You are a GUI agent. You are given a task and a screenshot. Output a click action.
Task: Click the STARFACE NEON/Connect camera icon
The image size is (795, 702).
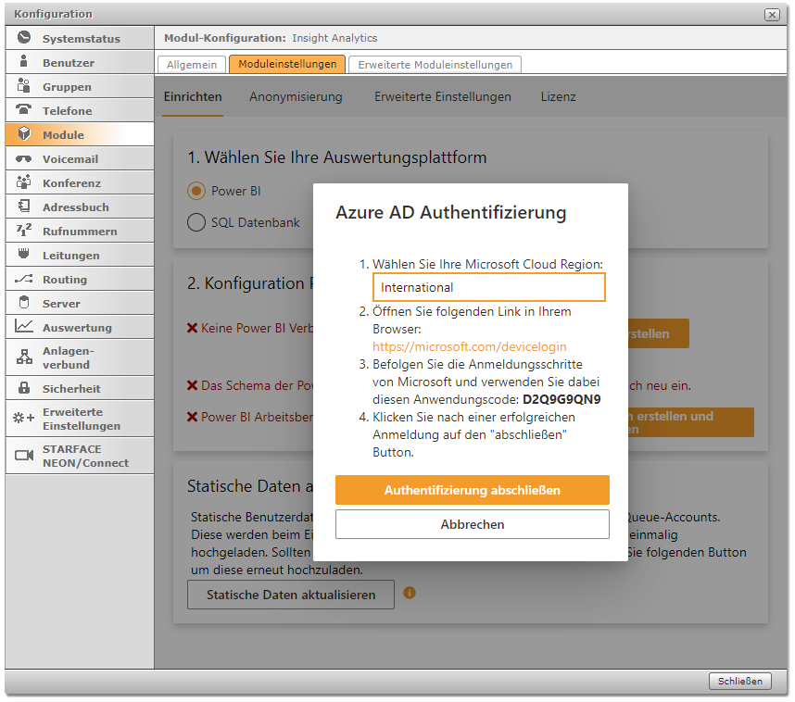[x=24, y=456]
